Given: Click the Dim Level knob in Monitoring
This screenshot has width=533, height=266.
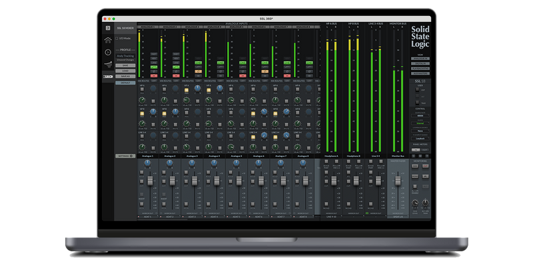Looking at the screenshot, I should 415,203.
